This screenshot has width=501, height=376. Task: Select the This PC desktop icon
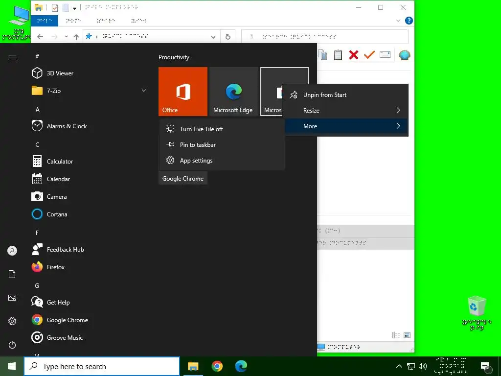pyautogui.click(x=16, y=23)
